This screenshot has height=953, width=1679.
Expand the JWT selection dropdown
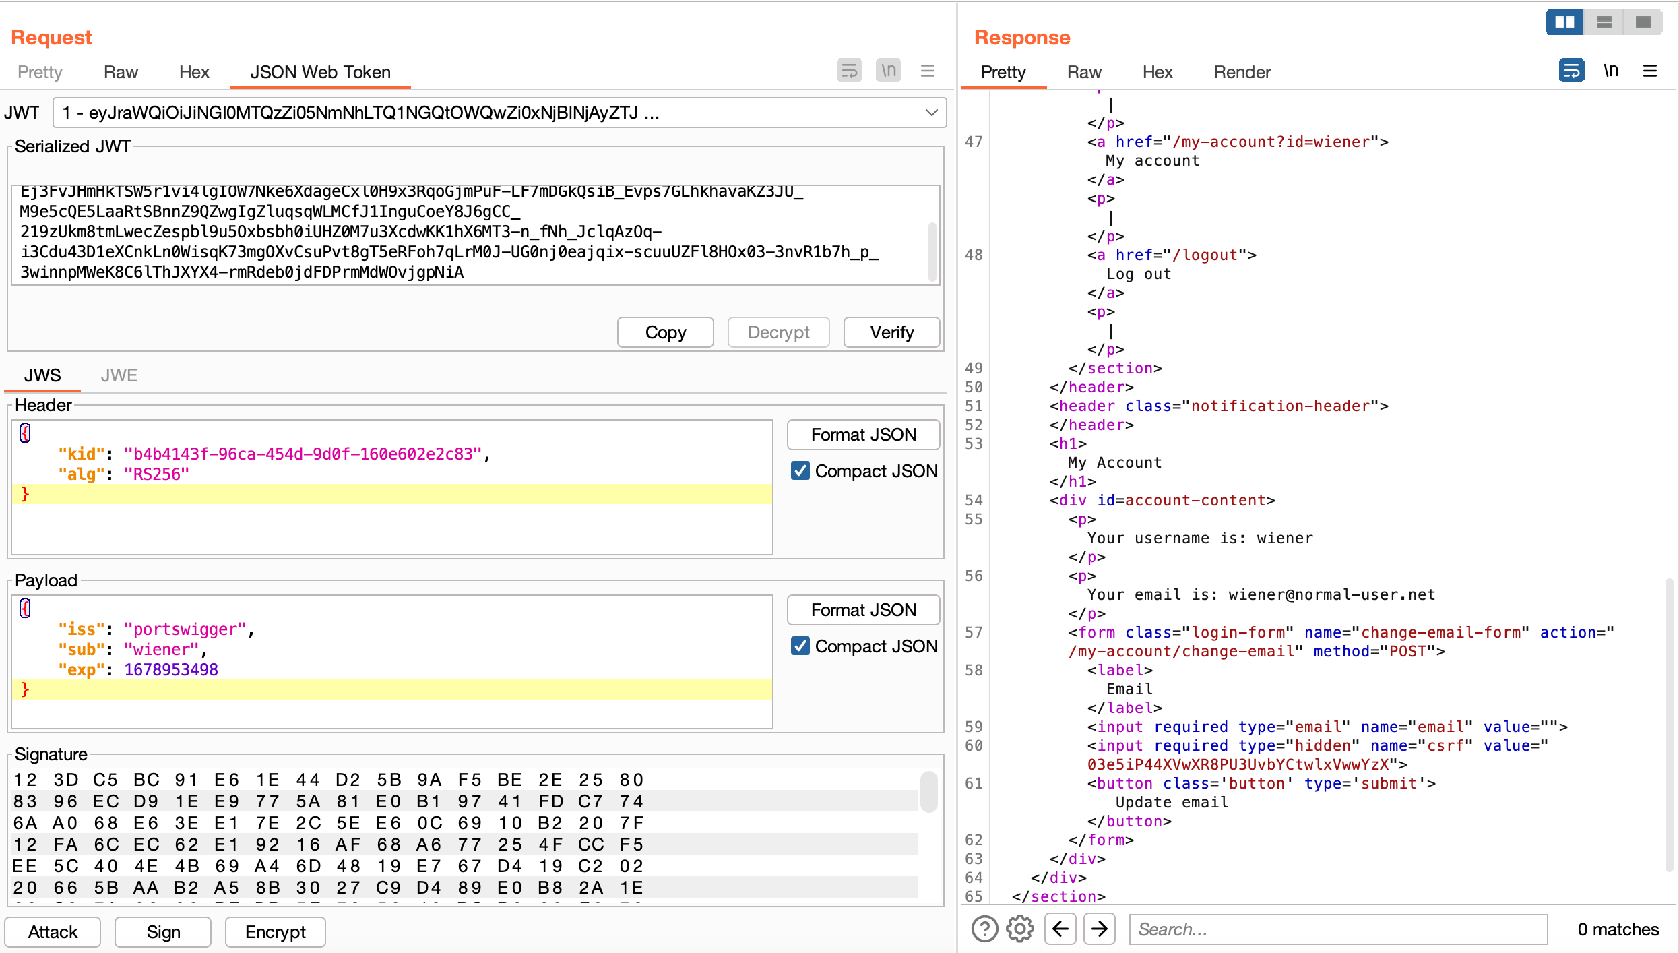931,113
